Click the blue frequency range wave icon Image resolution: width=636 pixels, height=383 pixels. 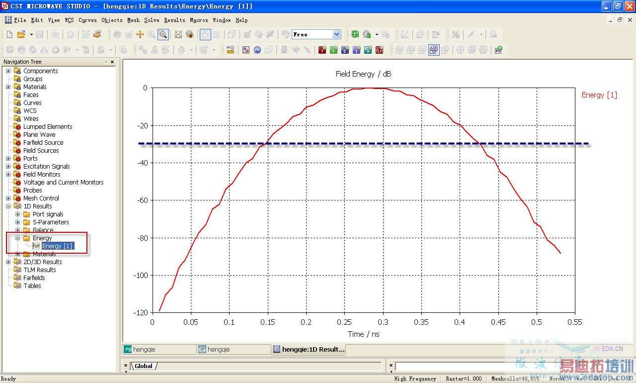click(257, 50)
